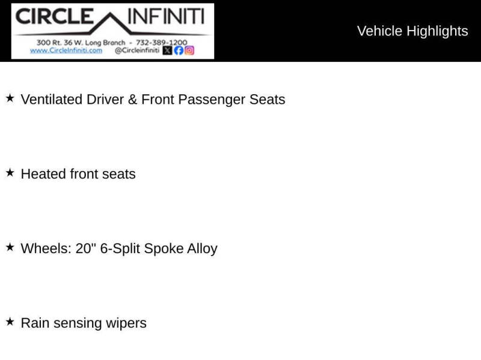
Task: Click the @Circleinfiniti social handle
Action: point(137,50)
